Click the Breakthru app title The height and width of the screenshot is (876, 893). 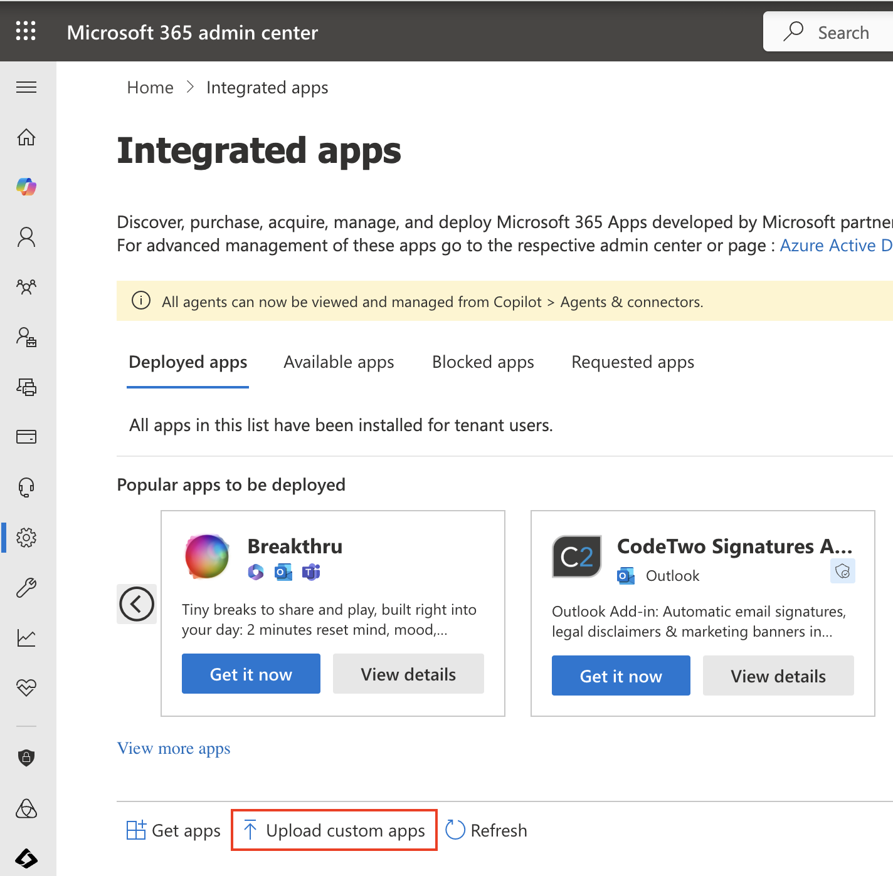click(x=295, y=546)
